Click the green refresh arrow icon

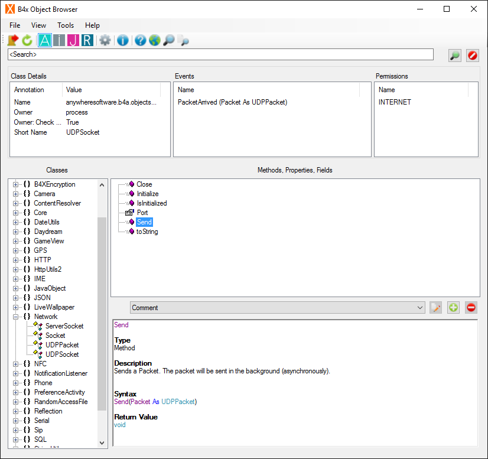tap(27, 40)
